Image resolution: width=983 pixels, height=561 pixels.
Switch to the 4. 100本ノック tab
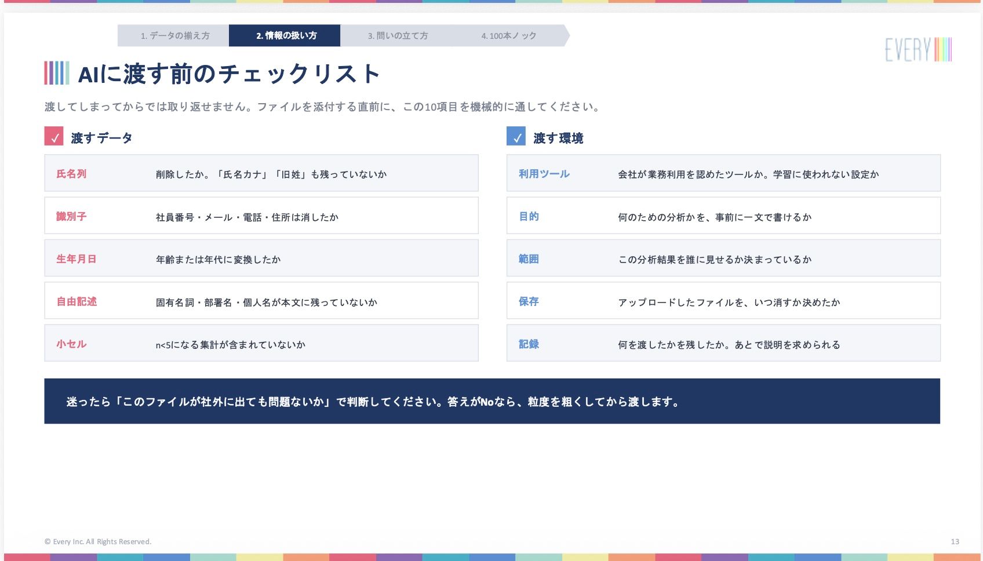(509, 35)
